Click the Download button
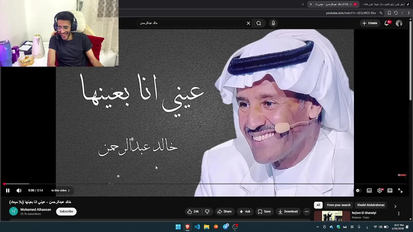413x232 pixels. (x=288, y=211)
